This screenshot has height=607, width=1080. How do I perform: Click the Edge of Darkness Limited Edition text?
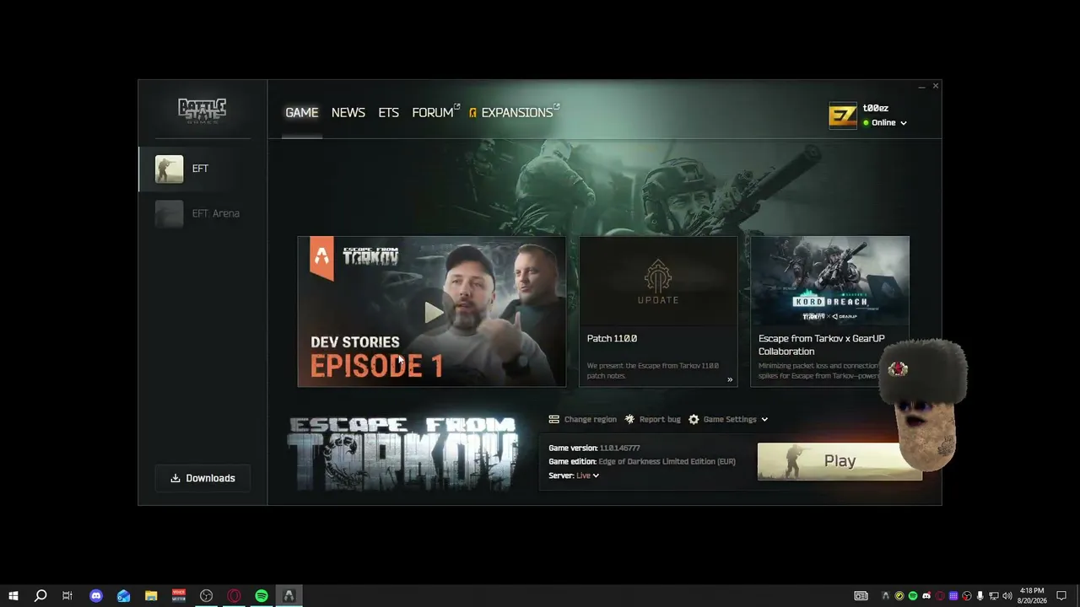pyautogui.click(x=667, y=462)
